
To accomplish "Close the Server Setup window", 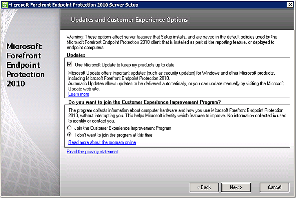I will click(x=290, y=5).
